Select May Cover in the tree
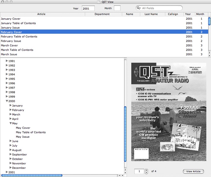This screenshot has width=211, height=177. pos(23,128)
